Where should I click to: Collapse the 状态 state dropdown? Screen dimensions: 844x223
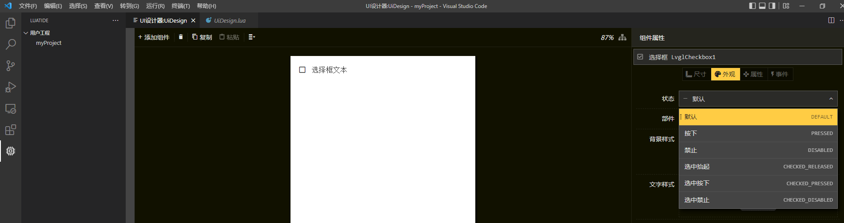[758, 99]
